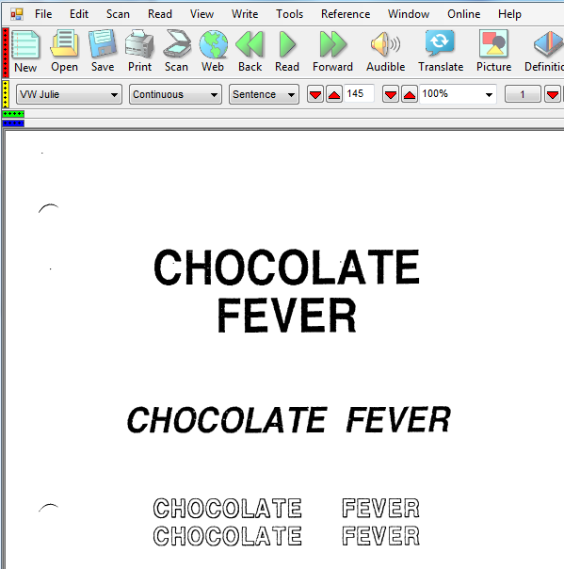Click the page number field showing 1

point(523,94)
